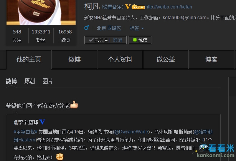Click the LV12 level badge icon
The height and width of the screenshot is (161, 236).
click(x=138, y=7)
